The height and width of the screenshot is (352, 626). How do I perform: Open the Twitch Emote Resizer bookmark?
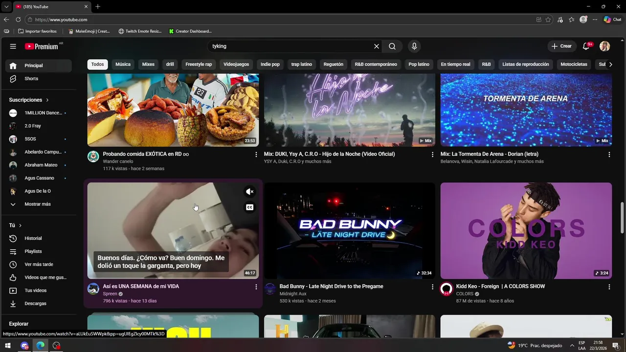140,31
